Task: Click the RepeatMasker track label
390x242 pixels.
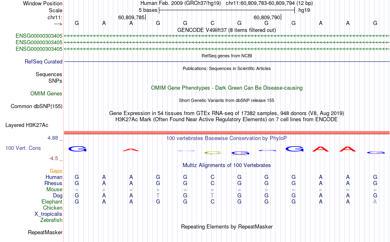Action: click(45, 233)
